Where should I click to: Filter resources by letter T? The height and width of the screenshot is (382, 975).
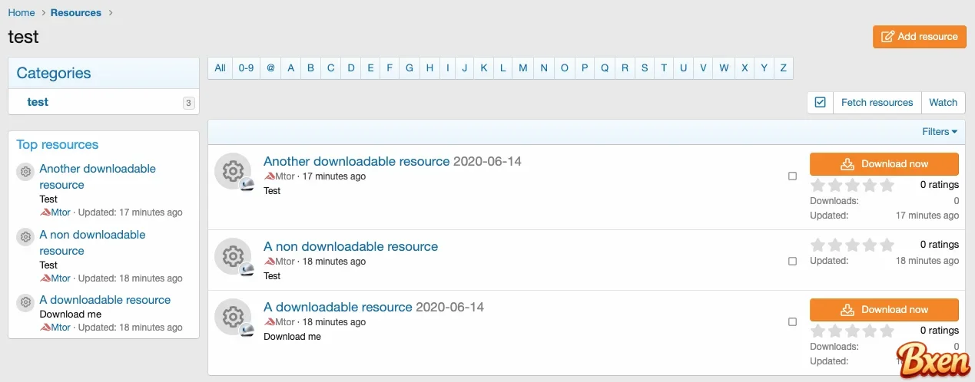coord(664,68)
